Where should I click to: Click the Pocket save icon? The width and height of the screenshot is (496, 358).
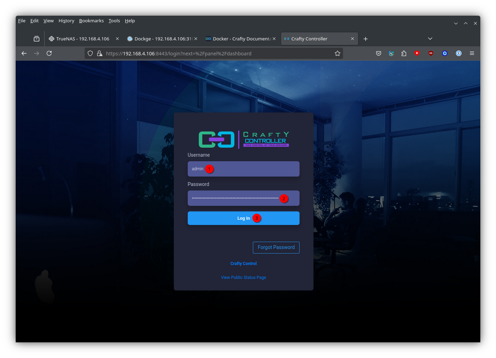[379, 53]
